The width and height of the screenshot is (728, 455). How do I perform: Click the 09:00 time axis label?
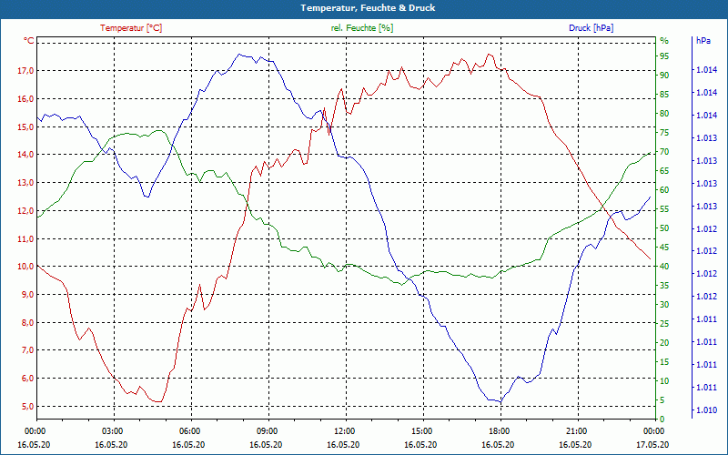pos(267,431)
